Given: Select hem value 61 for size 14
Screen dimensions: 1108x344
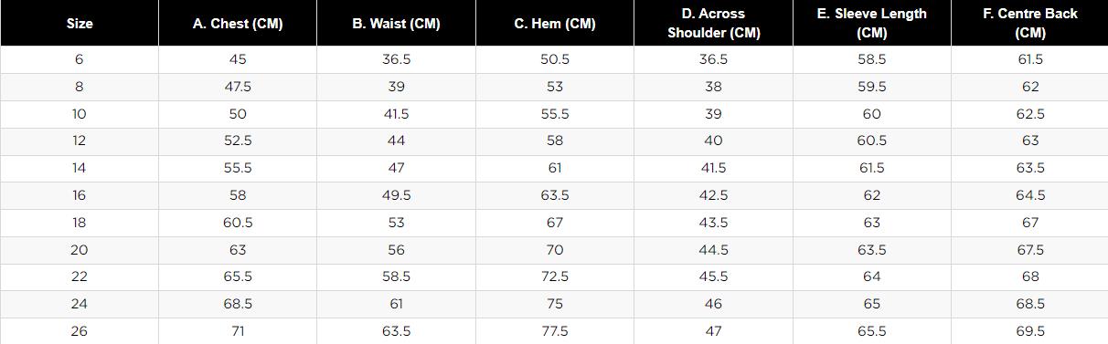Looking at the screenshot, I should coord(555,168).
